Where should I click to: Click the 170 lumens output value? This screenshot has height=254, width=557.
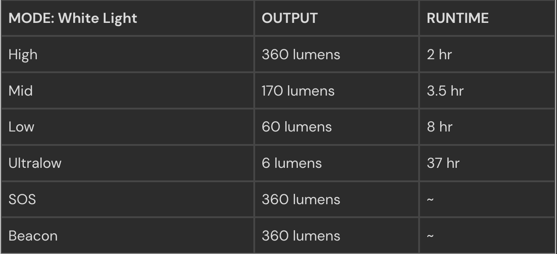coord(298,91)
